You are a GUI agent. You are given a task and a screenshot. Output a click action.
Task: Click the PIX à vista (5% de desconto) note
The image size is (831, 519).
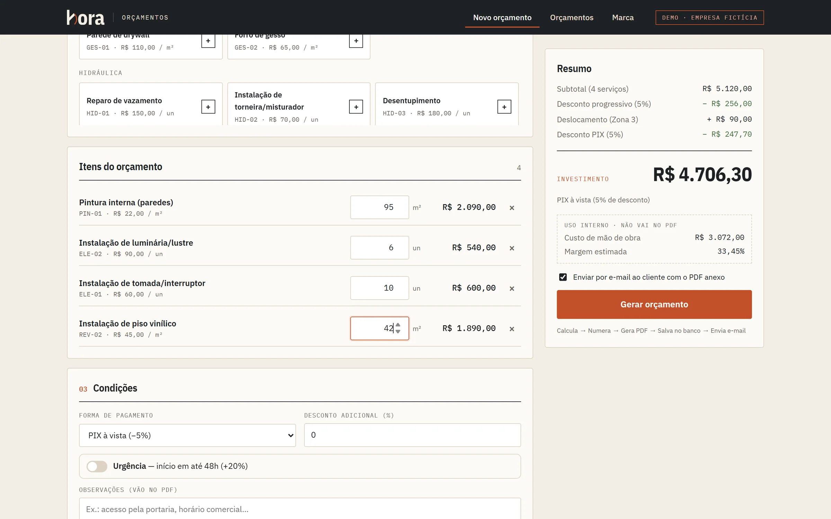(x=603, y=200)
